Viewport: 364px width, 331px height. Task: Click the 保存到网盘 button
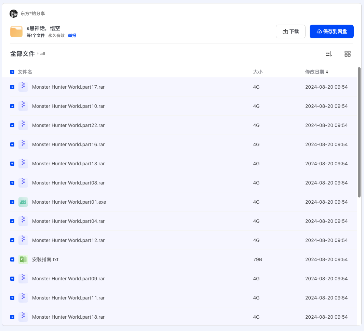tap(332, 31)
